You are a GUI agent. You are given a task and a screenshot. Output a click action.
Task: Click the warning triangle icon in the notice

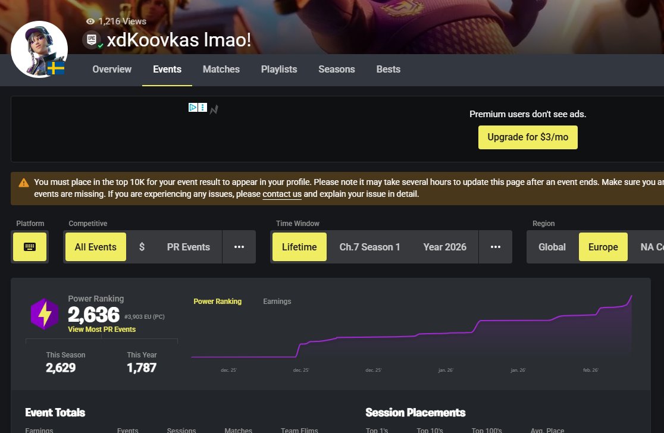coord(24,183)
